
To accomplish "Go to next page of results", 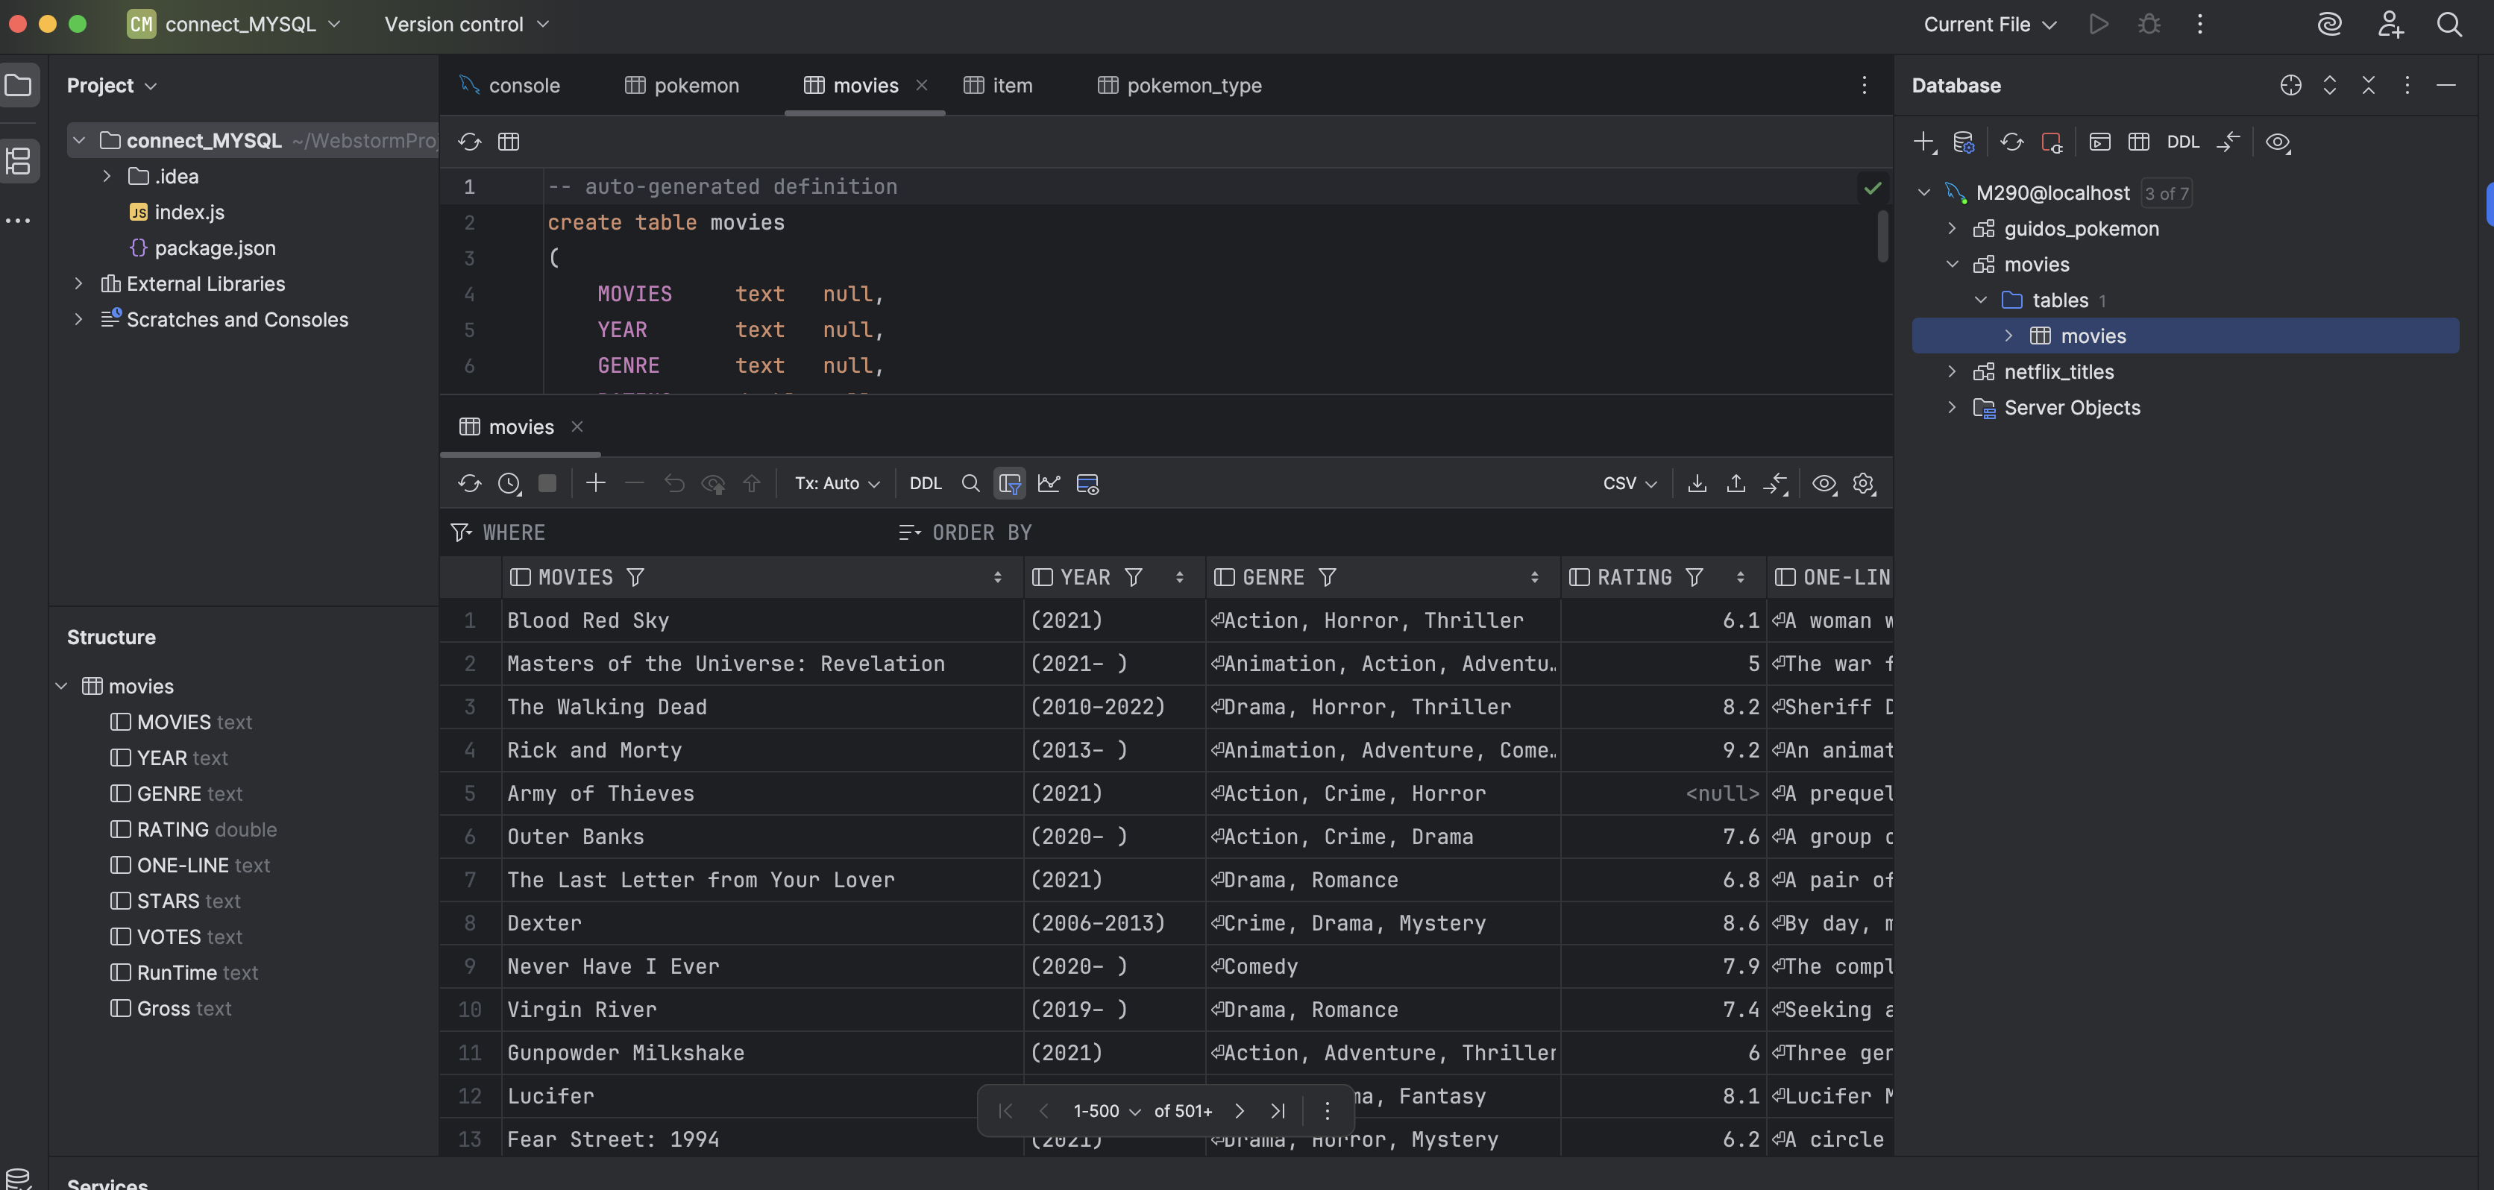I will click(1240, 1111).
